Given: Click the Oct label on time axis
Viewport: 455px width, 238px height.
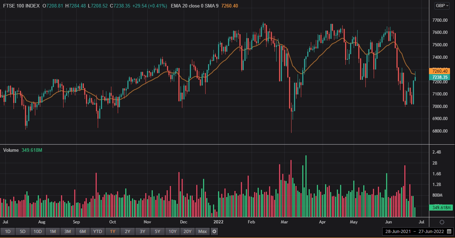Looking at the screenshot, I should point(112,222).
